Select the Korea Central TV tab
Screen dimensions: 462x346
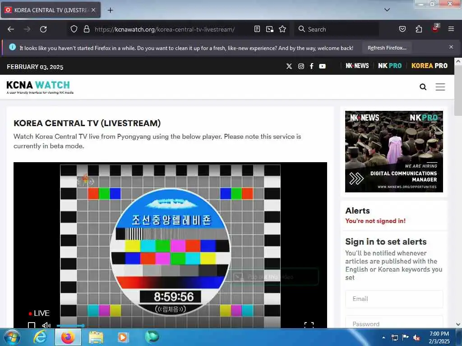tap(51, 10)
